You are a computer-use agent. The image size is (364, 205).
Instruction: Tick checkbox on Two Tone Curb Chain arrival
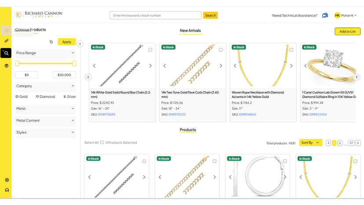[x=221, y=50]
